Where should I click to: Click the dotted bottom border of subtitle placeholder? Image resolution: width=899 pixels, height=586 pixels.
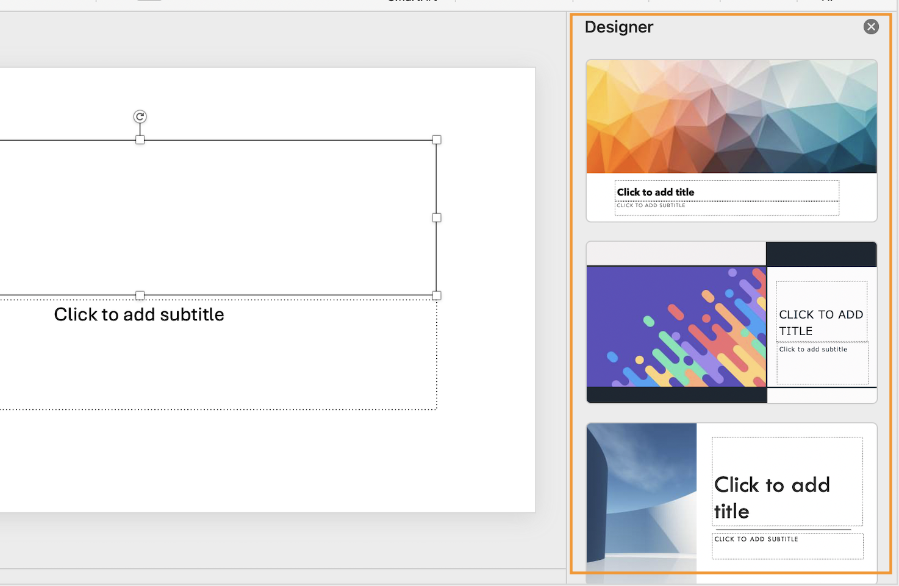tap(244, 409)
